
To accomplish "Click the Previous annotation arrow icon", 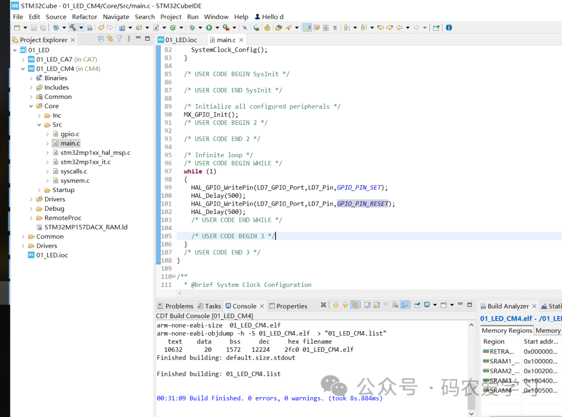I will (363, 28).
